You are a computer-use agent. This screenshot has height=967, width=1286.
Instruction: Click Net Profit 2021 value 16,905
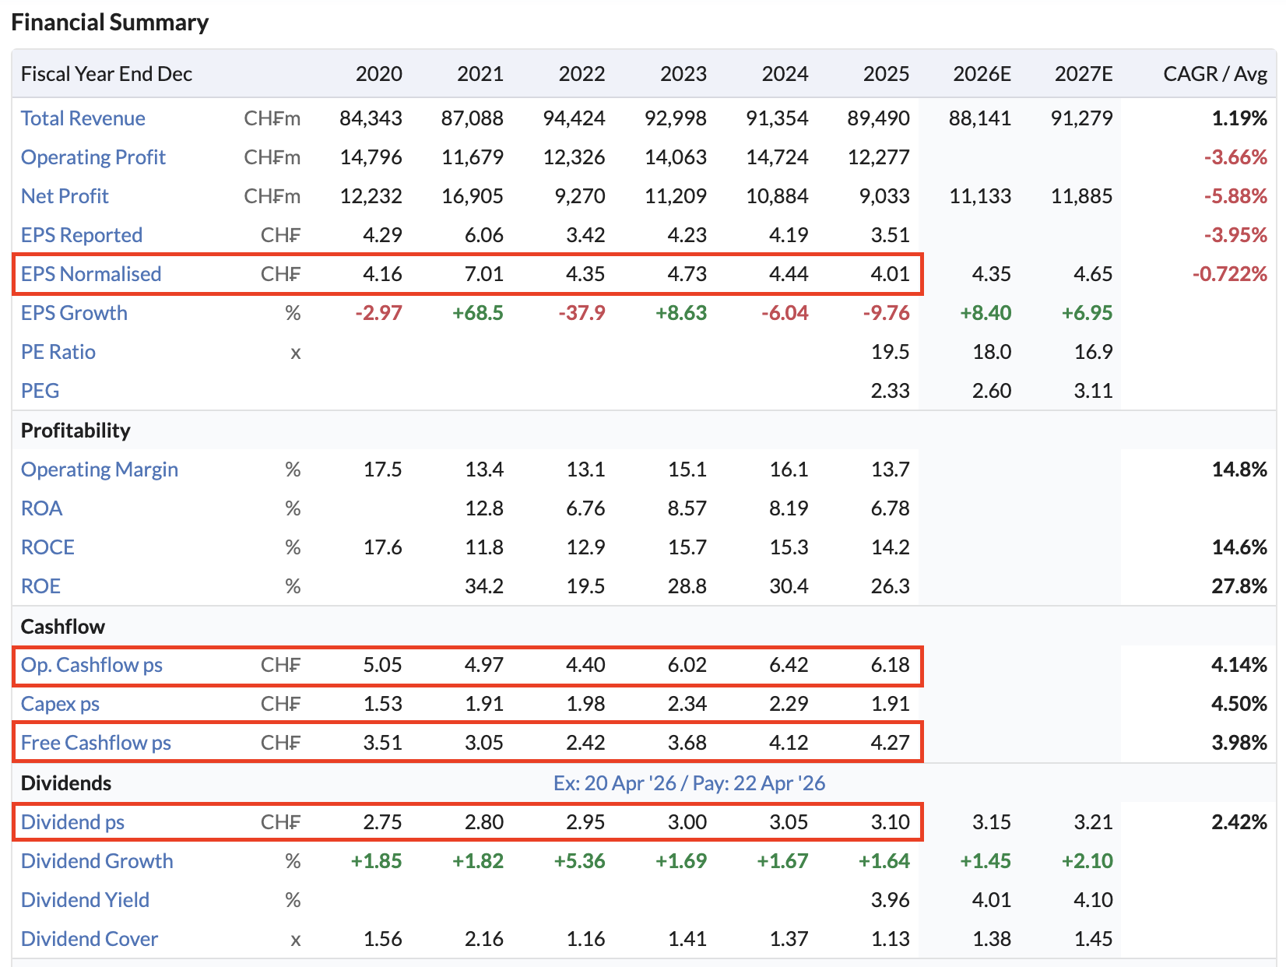pyautogui.click(x=473, y=196)
